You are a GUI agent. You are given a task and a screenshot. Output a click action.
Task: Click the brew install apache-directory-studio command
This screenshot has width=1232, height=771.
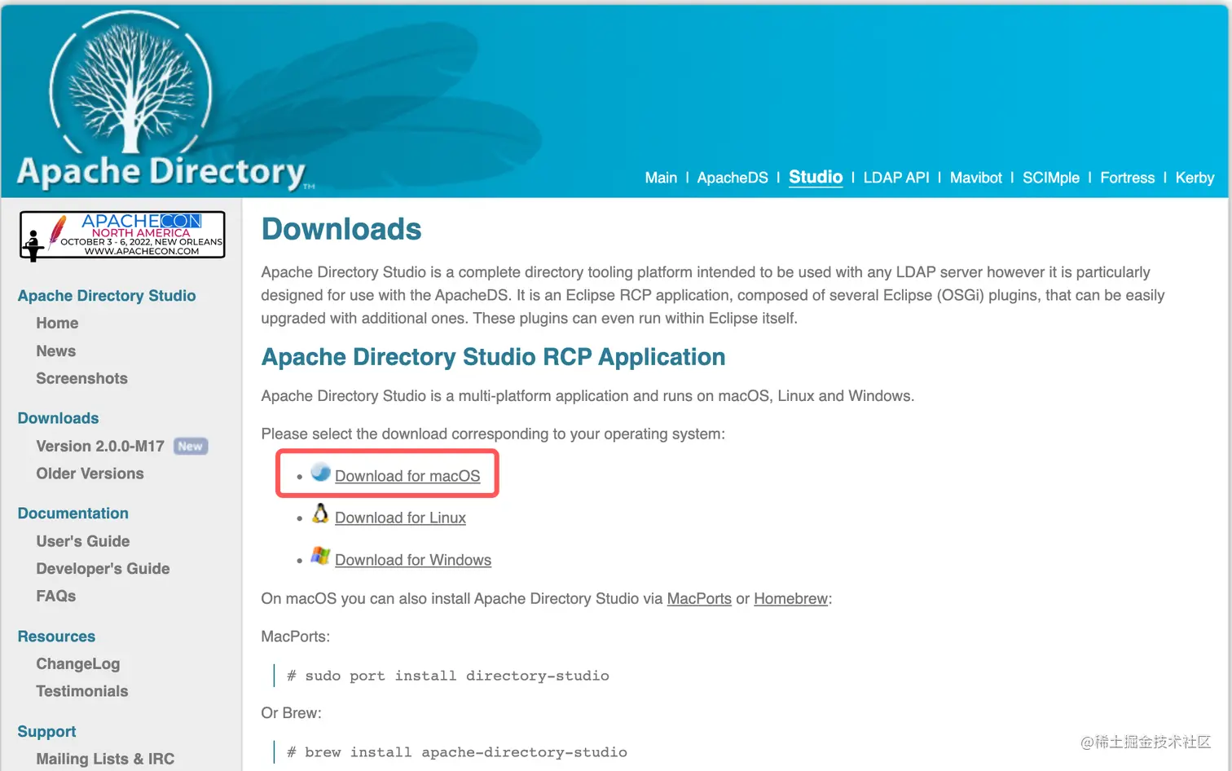click(457, 752)
